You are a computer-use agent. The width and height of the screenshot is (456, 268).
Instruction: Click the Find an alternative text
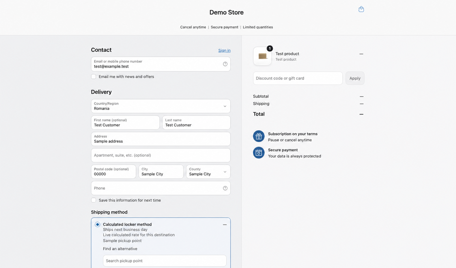(120, 249)
